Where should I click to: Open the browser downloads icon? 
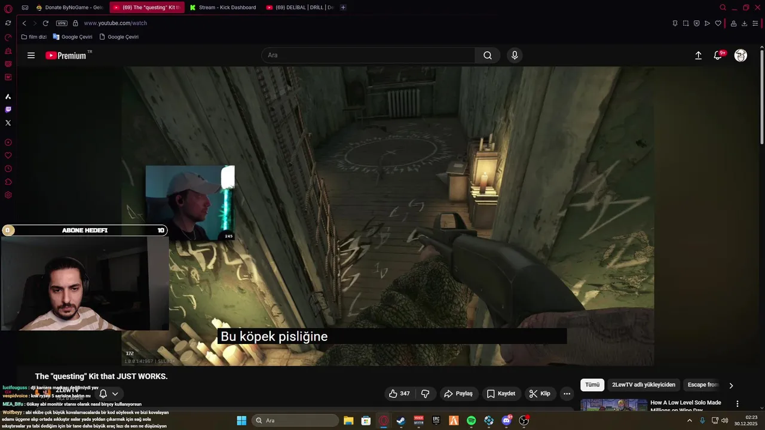744,23
